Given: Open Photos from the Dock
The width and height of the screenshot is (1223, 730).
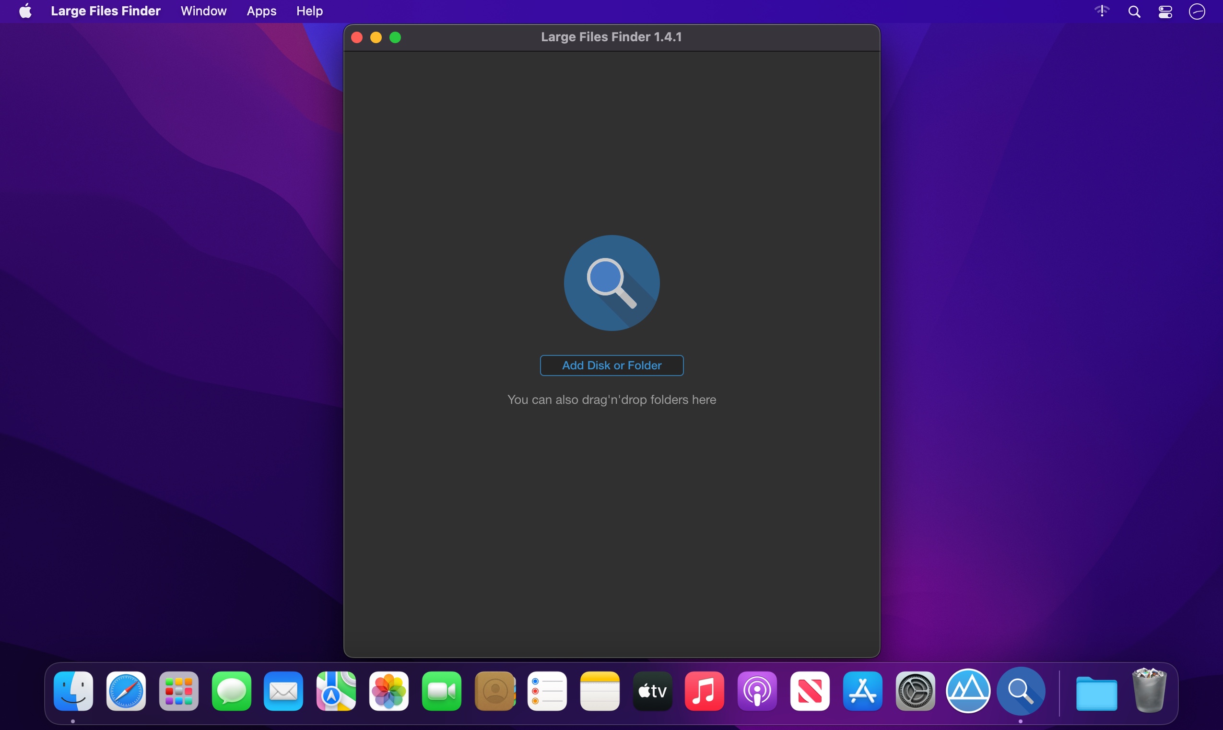Looking at the screenshot, I should click(x=388, y=691).
